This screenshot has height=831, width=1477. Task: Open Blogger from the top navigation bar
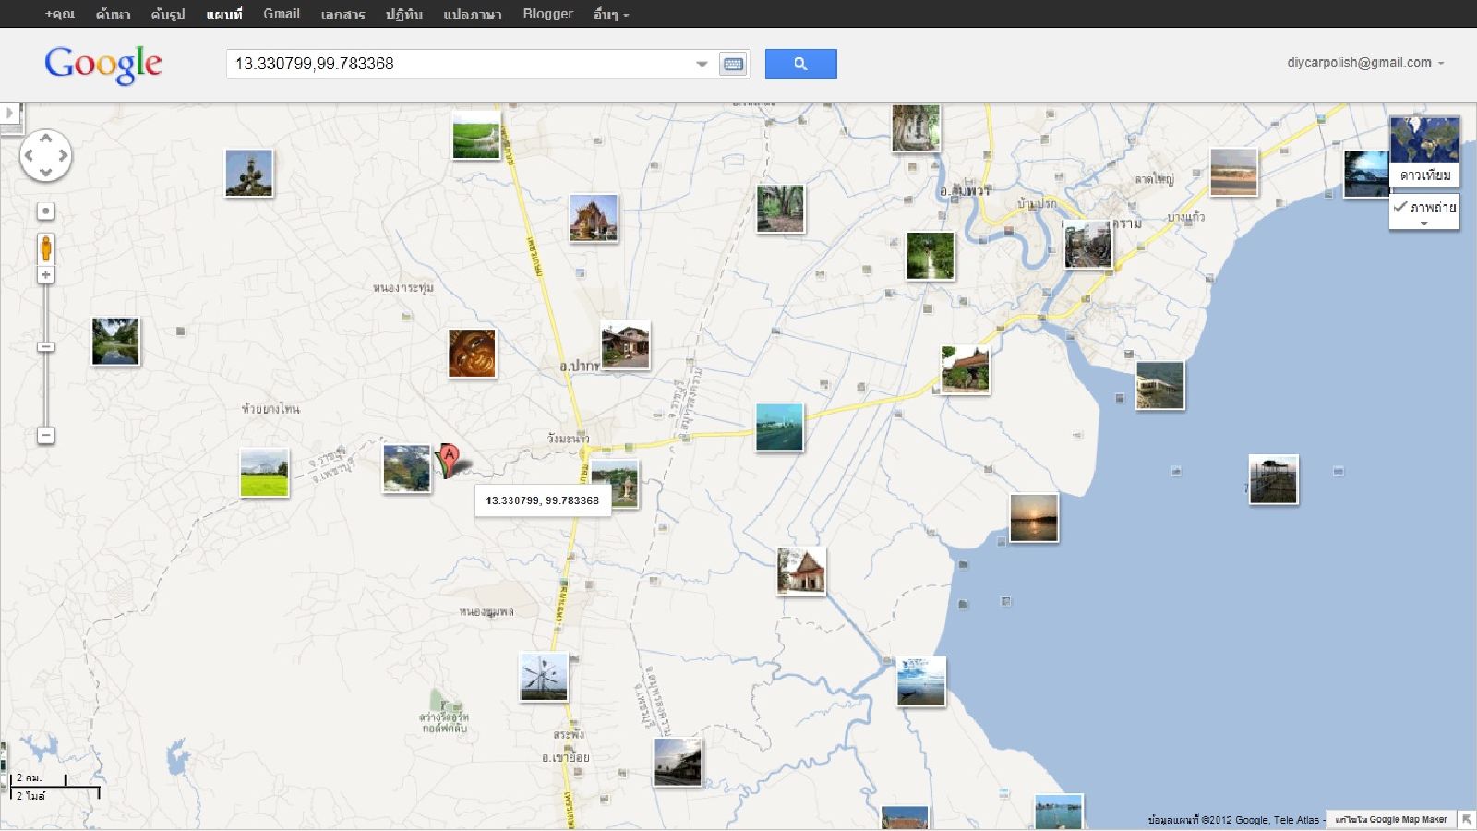coord(547,14)
